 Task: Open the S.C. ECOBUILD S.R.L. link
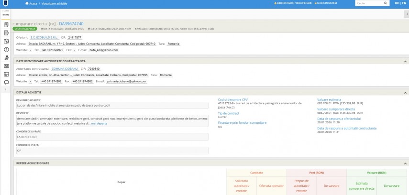(44, 37)
